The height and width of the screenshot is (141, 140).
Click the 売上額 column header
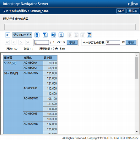pyautogui.click(x=50, y=58)
